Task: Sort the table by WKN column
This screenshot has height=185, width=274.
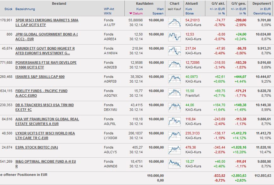Action: pyautogui.click(x=107, y=14)
